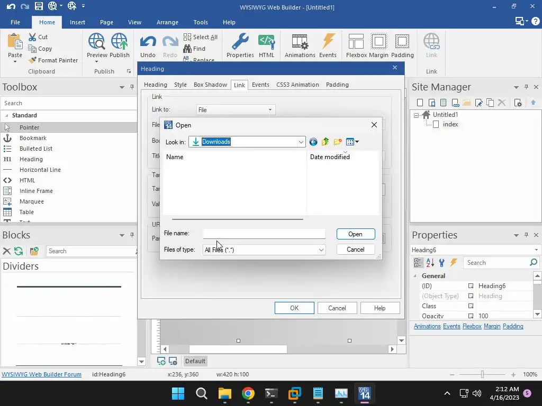542x406 pixels.
Task: Open the Toolbox panel options dropdown arrow
Action: click(122, 87)
